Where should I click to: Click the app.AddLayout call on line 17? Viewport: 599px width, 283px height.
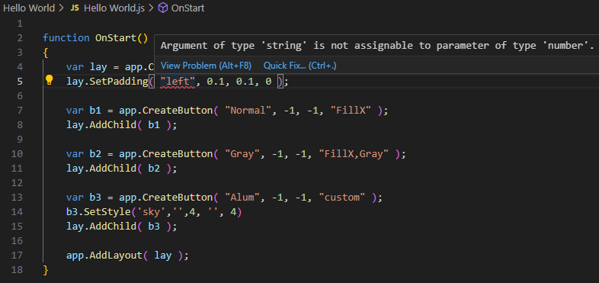tap(104, 256)
